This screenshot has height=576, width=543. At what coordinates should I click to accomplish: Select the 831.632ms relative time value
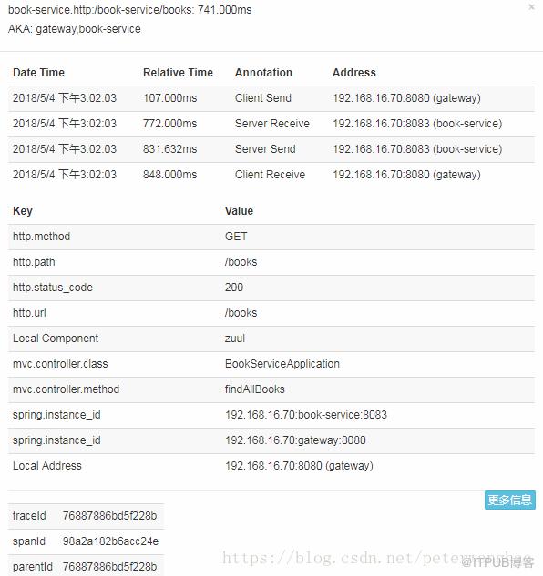click(170, 148)
